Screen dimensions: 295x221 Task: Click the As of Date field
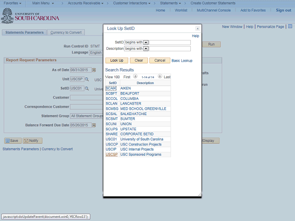81,70
